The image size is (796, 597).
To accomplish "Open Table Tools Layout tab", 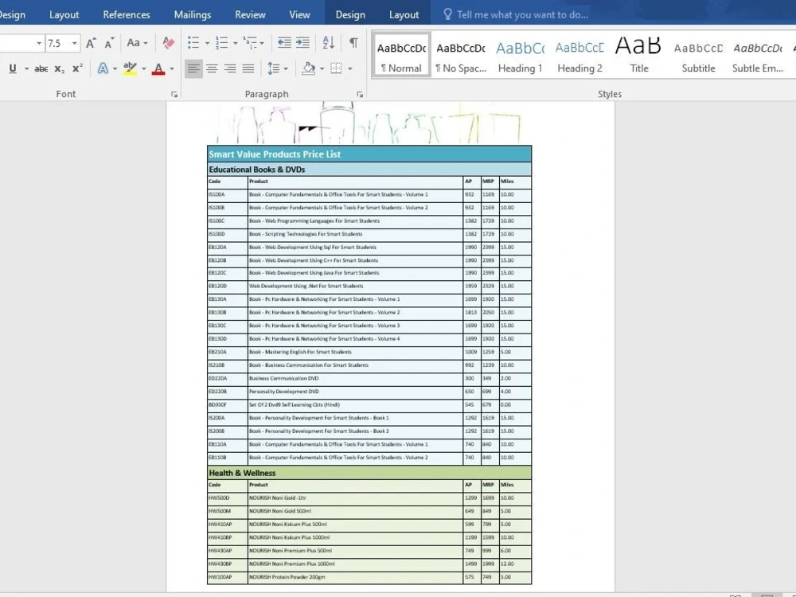I will point(404,14).
